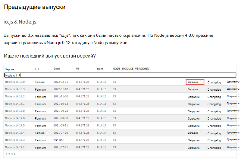Image resolution: width=241 pixels, height=162 pixels.
Task: Open Changelog for Node.js 14.17.4
Action: point(214,133)
